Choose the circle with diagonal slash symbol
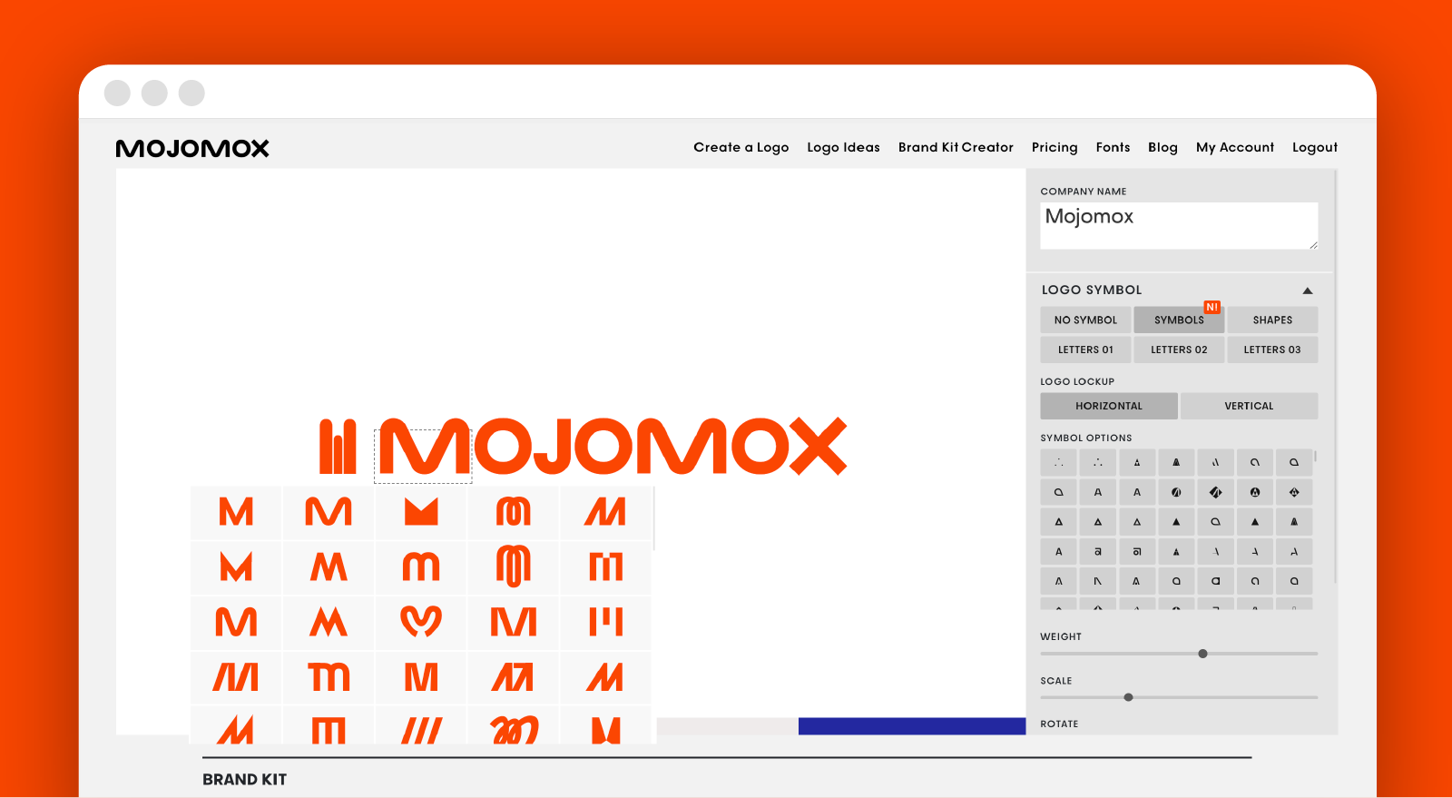This screenshot has height=798, width=1452. (x=1176, y=492)
